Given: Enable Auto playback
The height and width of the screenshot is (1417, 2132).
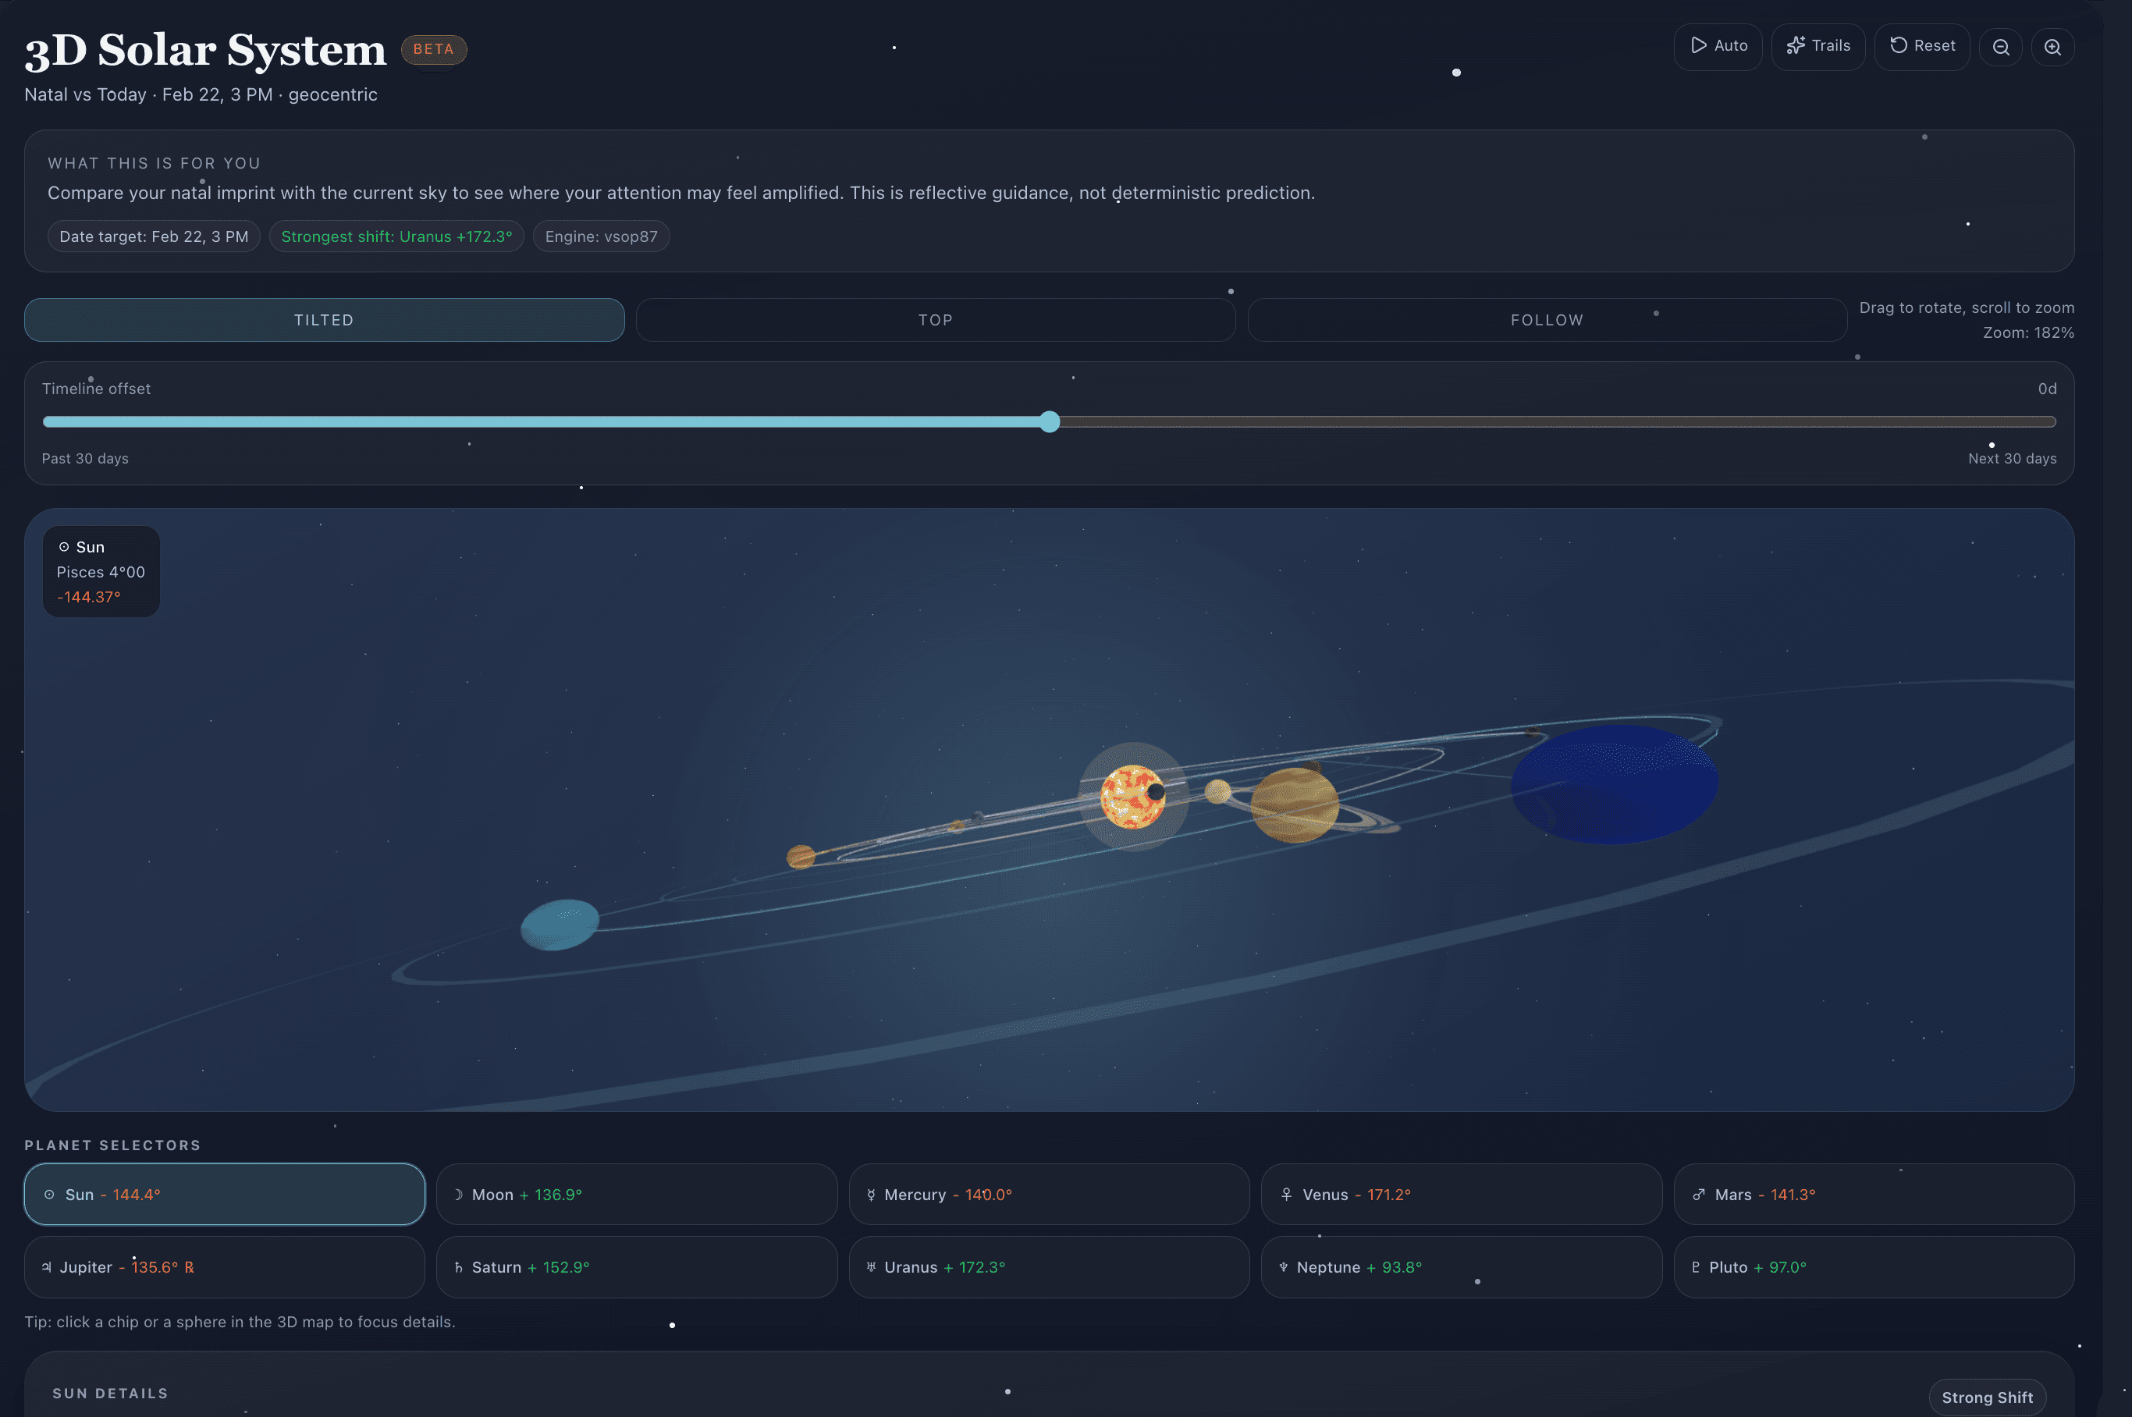Looking at the screenshot, I should click(1718, 46).
